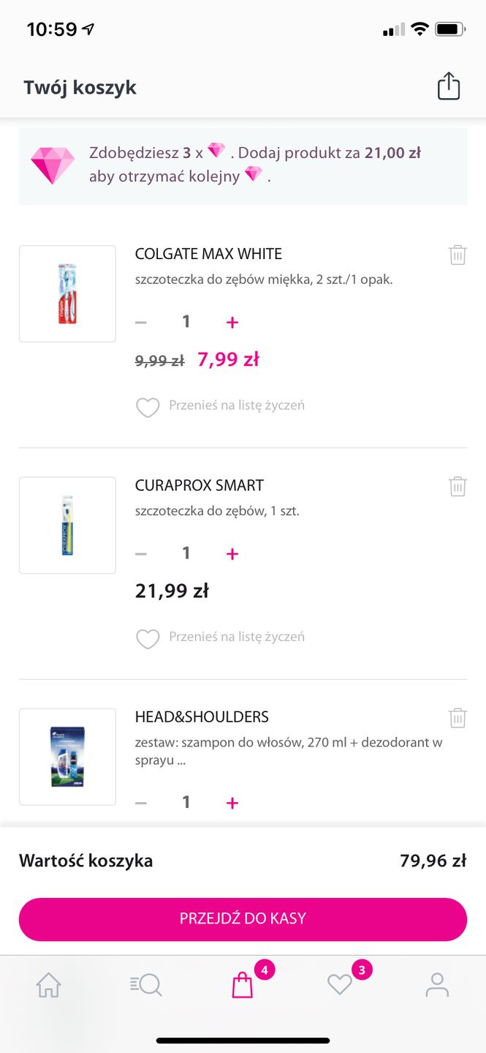Open the Colgate Max White product thumbnail
Screen dimensions: 486x1053
point(67,293)
